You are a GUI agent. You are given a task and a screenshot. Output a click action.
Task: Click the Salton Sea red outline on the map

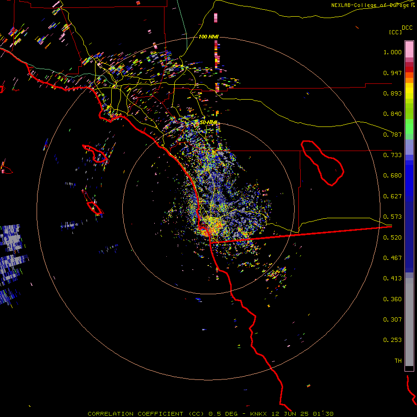322,163
